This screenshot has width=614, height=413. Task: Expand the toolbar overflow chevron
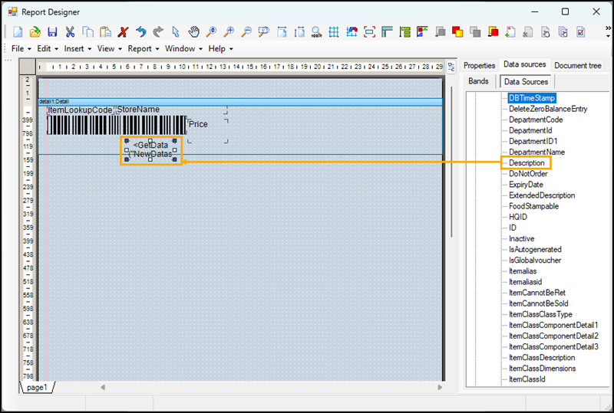608,31
